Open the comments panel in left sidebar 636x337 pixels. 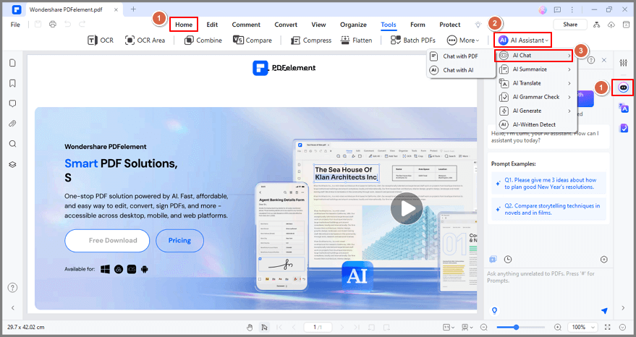point(12,103)
